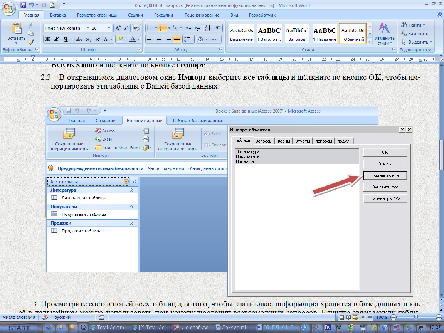Toggle strikethrough abc formatting
The height and width of the screenshot is (333, 444).
click(79, 39)
